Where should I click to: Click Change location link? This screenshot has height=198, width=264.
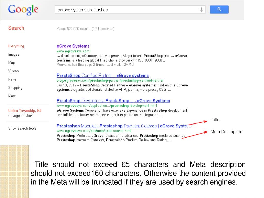pos(20,116)
